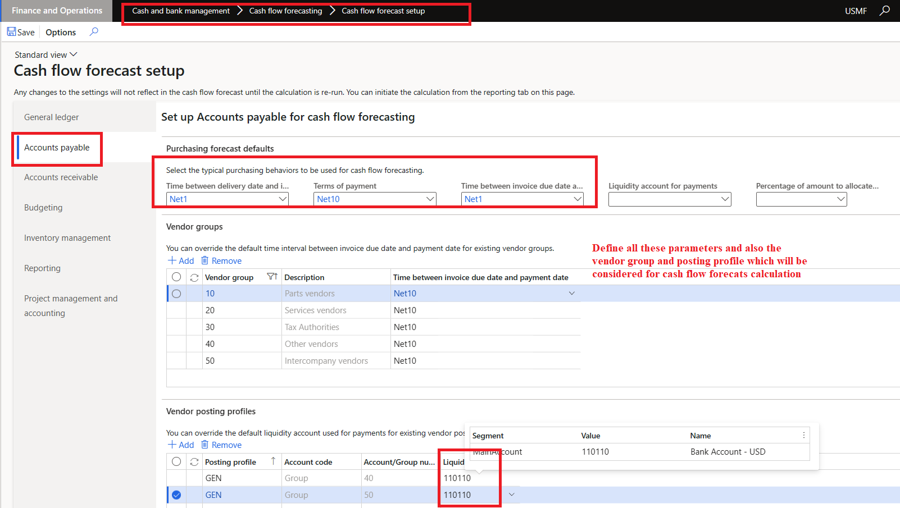Expand the Standard view chevron
Image resolution: width=900 pixels, height=508 pixels.
[x=72, y=54]
